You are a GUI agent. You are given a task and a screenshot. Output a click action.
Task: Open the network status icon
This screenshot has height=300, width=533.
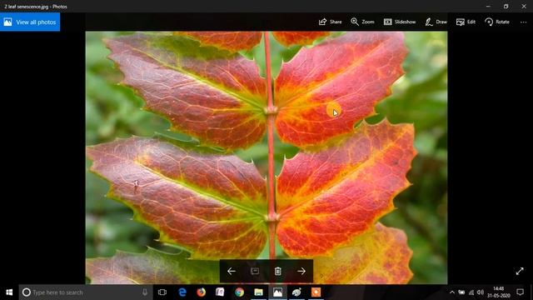tap(471, 292)
